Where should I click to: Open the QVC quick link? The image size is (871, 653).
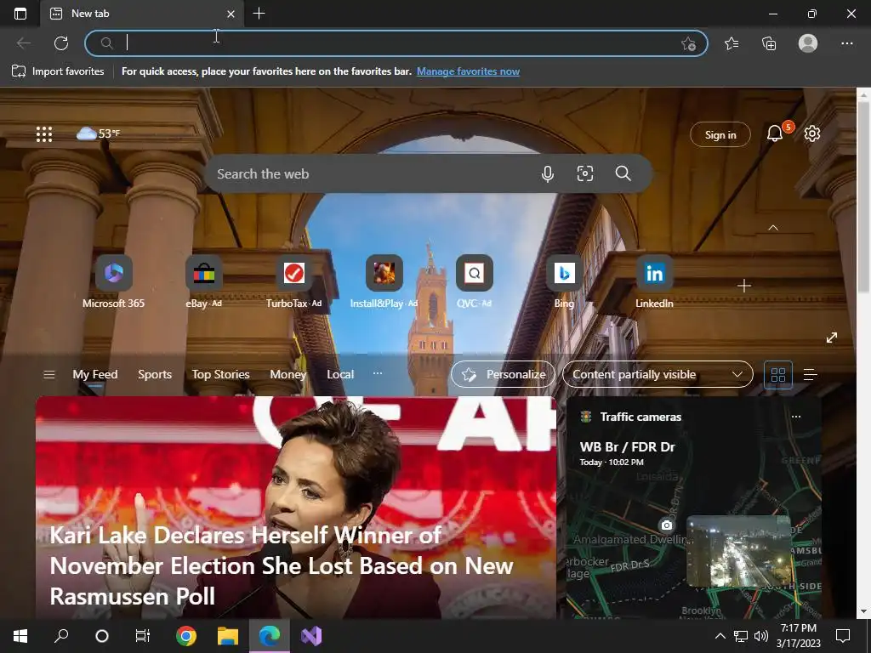475,282
